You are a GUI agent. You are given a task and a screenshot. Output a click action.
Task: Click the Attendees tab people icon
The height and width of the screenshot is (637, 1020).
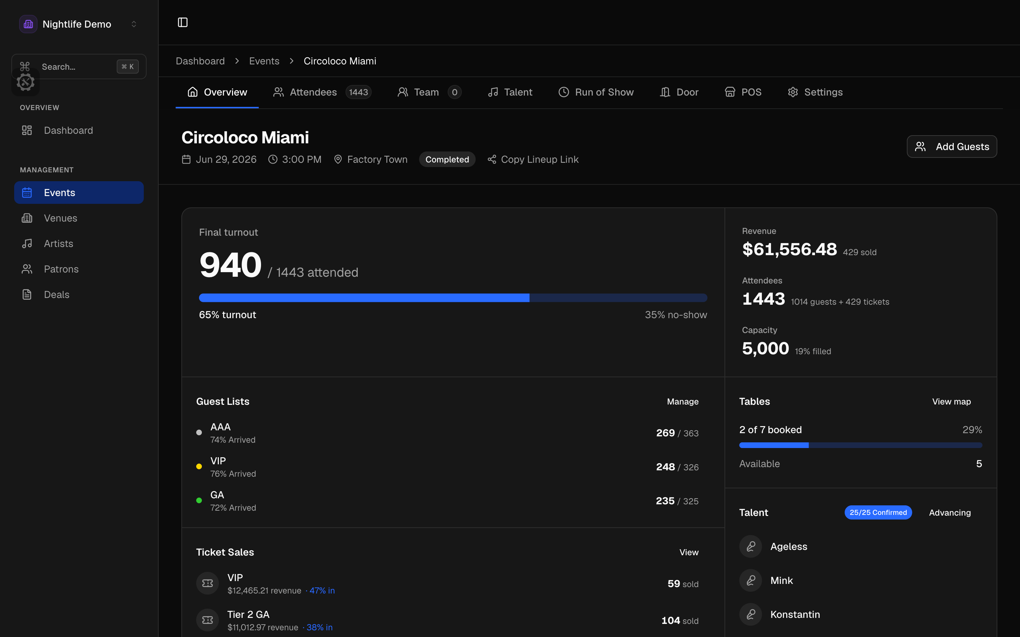(278, 92)
